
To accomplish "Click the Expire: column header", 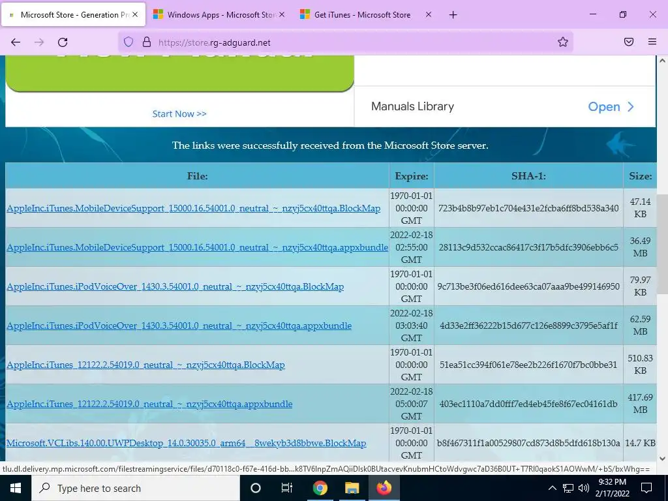I will pos(412,176).
